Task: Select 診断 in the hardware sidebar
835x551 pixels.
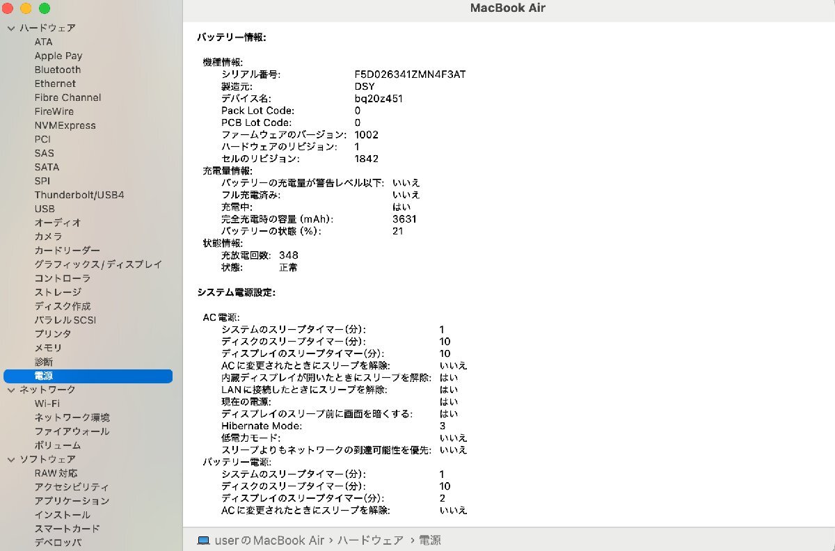Action: [x=43, y=362]
